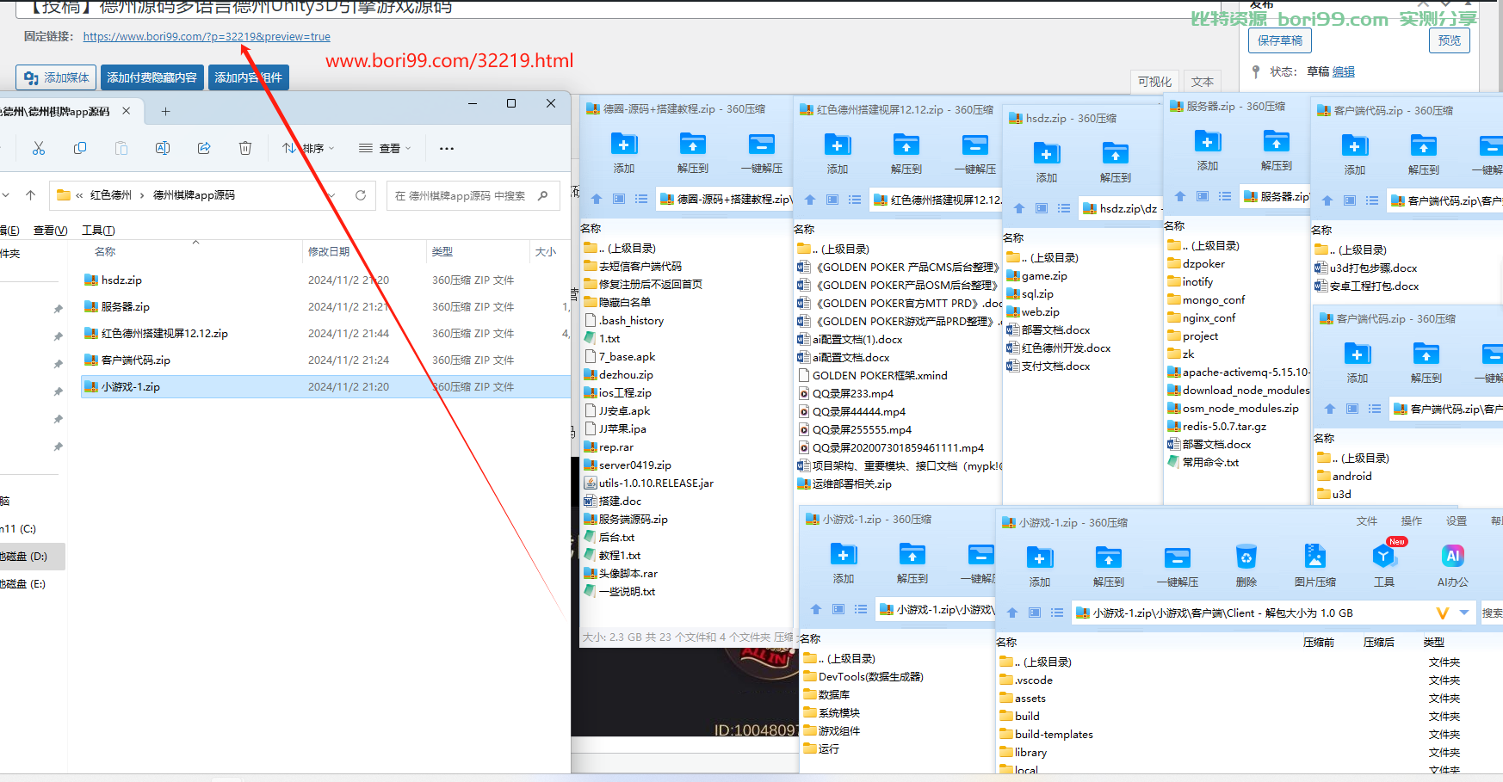
Task: Select assets folder in 小游戏-1.zip window
Action: pyautogui.click(x=1030, y=698)
